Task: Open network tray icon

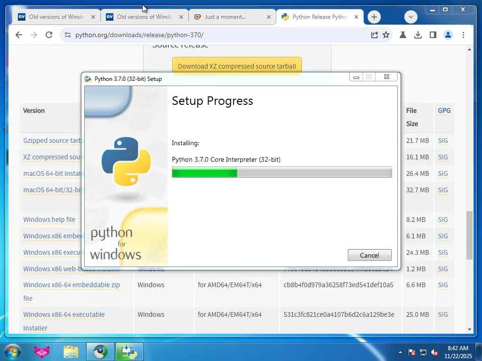Action: click(x=423, y=352)
